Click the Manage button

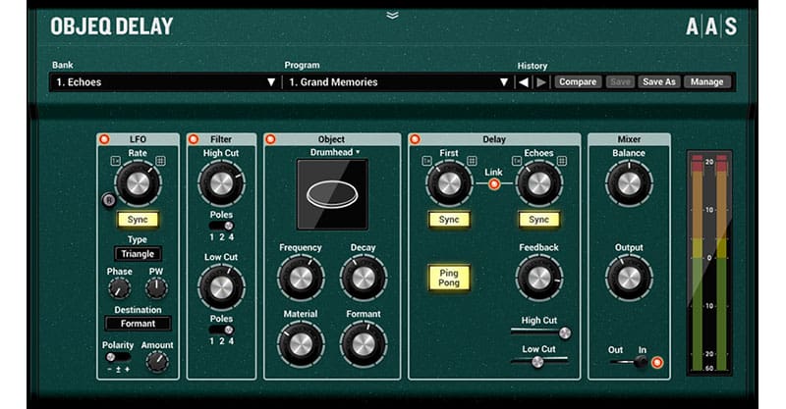(x=706, y=81)
